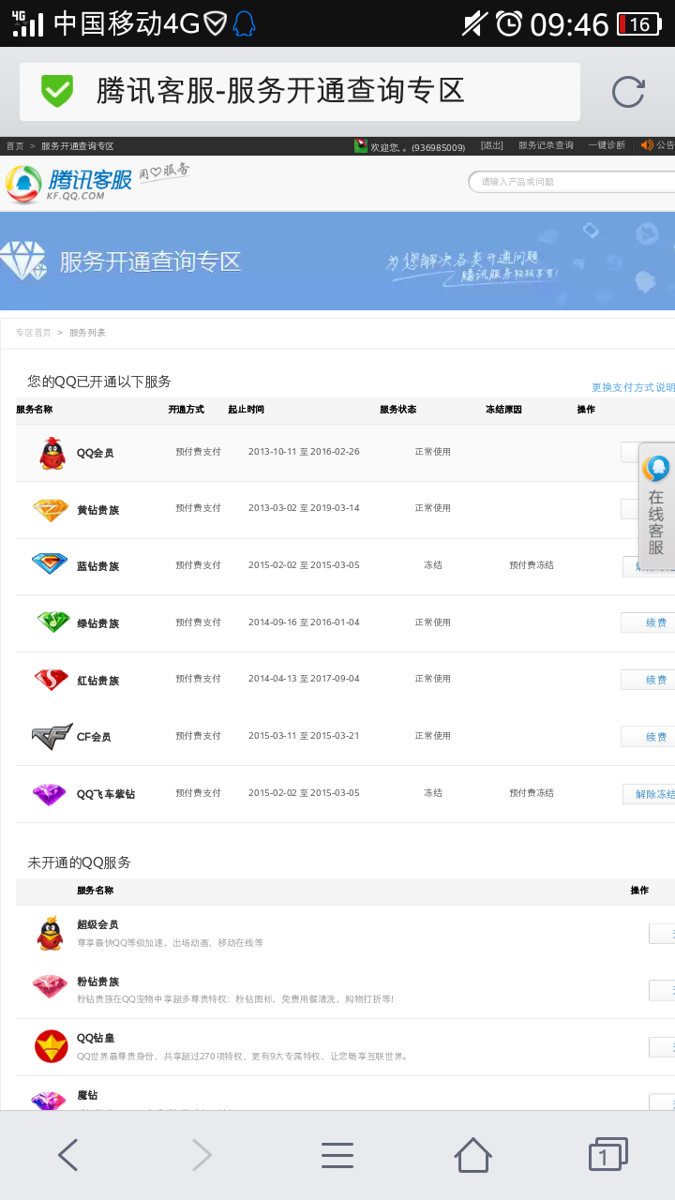Click the 黄钻贵族 service name
The height and width of the screenshot is (1200, 675).
coord(97,510)
